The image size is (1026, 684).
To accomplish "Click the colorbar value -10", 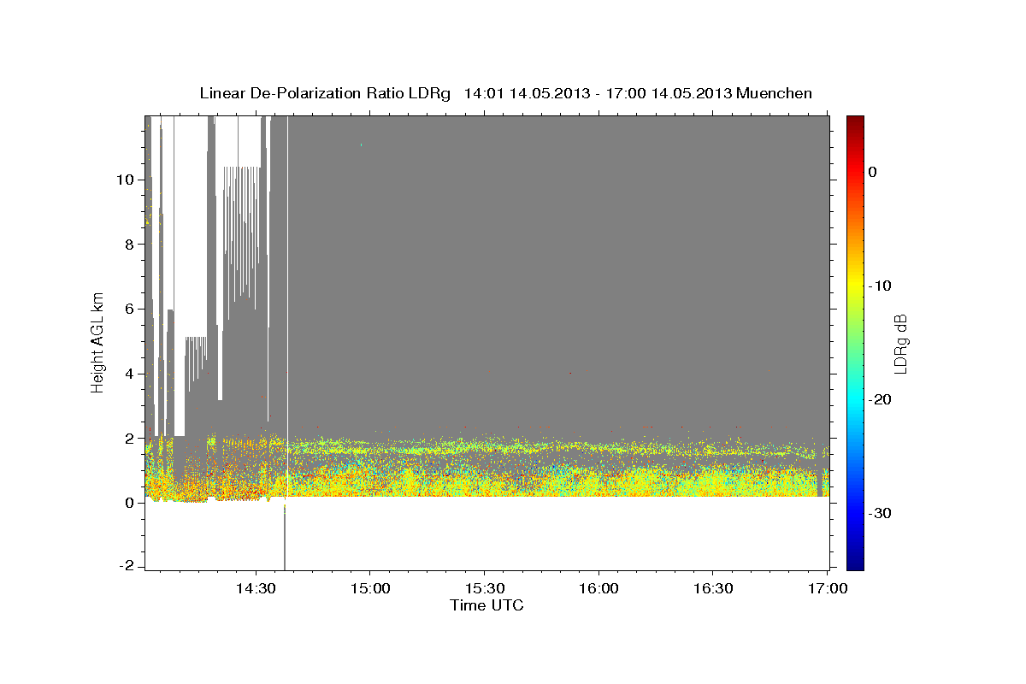I will (880, 286).
